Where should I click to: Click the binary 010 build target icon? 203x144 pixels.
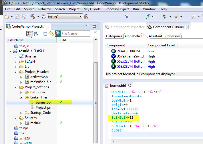click(x=44, y=17)
